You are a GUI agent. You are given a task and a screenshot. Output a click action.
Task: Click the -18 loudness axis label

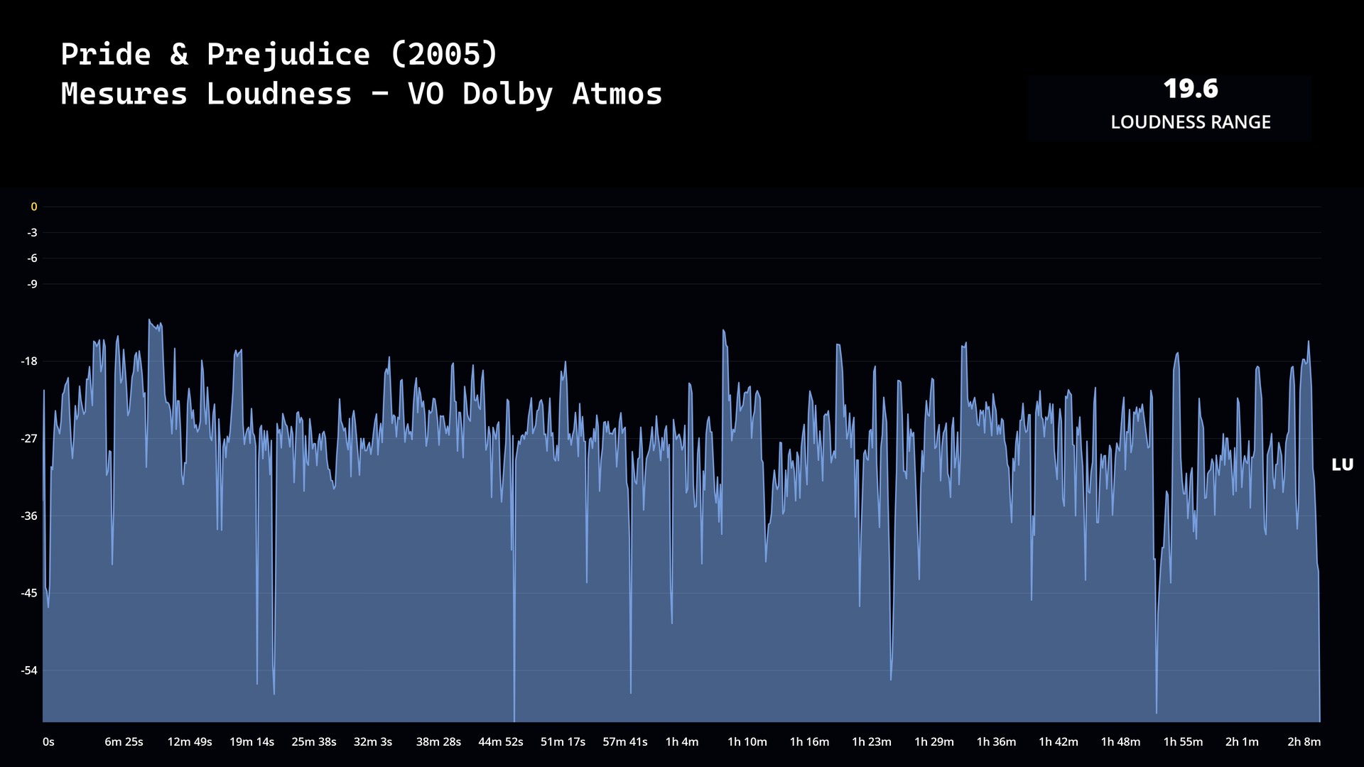pos(29,361)
